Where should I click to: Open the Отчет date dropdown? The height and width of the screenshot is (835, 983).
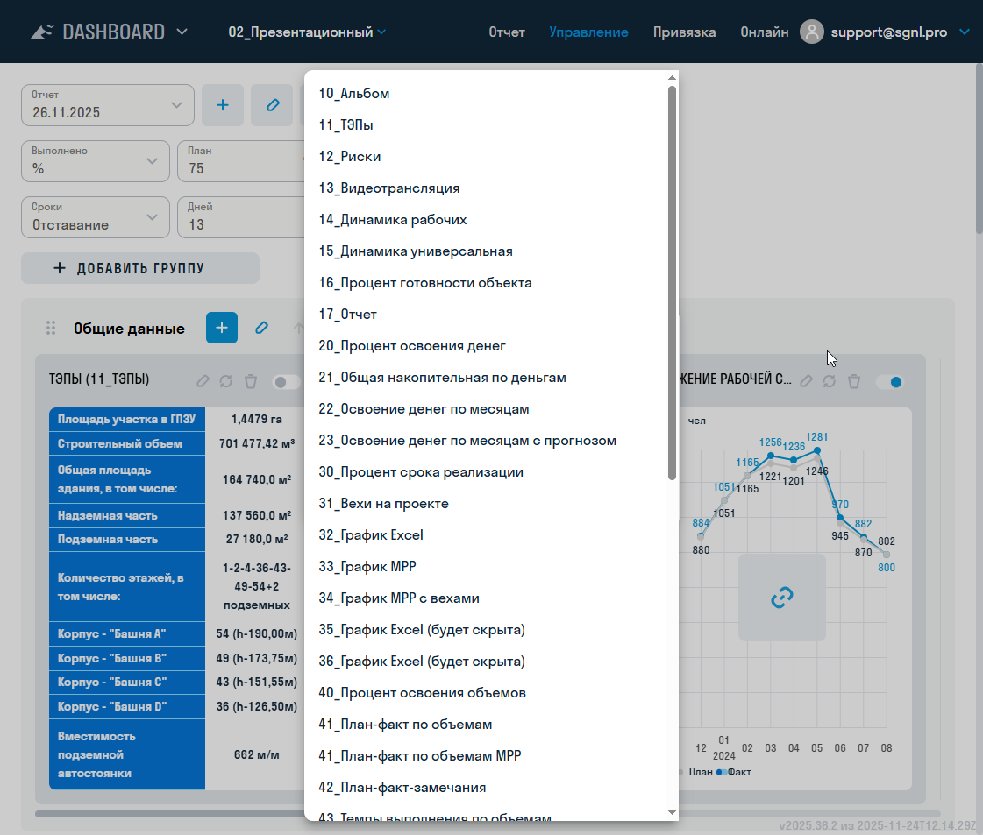tap(107, 105)
